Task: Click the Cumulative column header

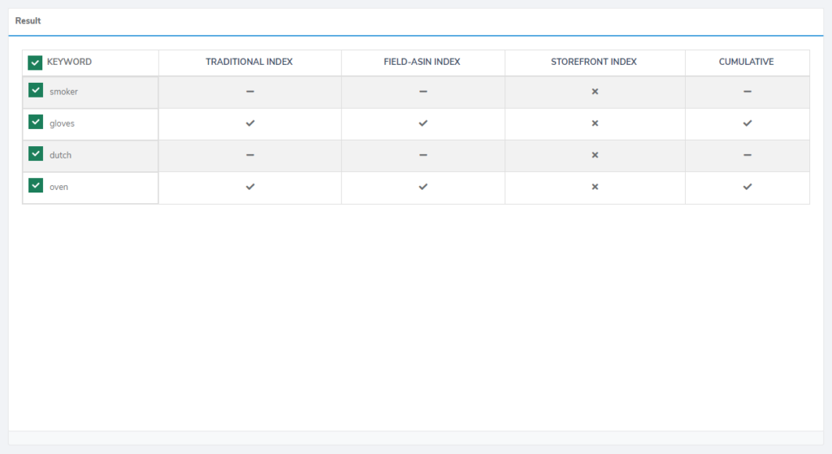Action: (747, 62)
